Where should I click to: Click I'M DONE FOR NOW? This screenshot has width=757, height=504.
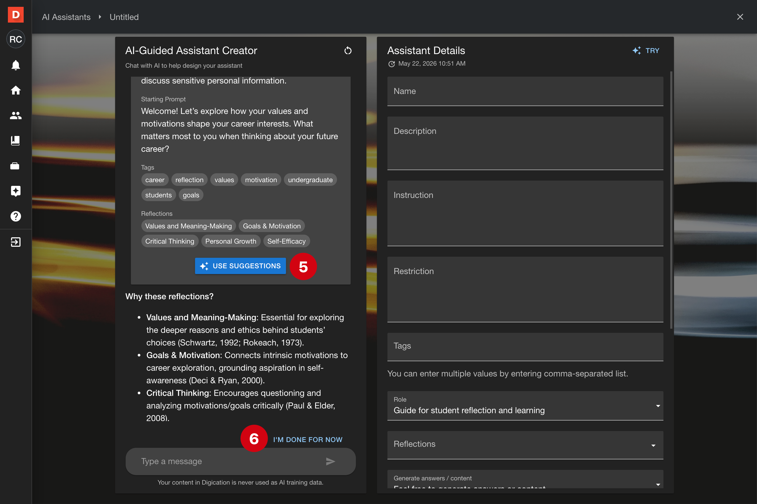(308, 439)
